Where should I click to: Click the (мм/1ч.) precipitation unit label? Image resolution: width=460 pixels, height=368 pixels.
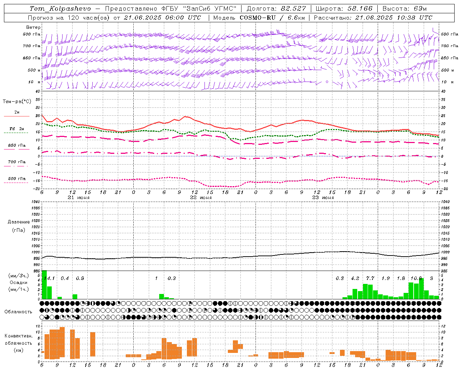(19, 289)
